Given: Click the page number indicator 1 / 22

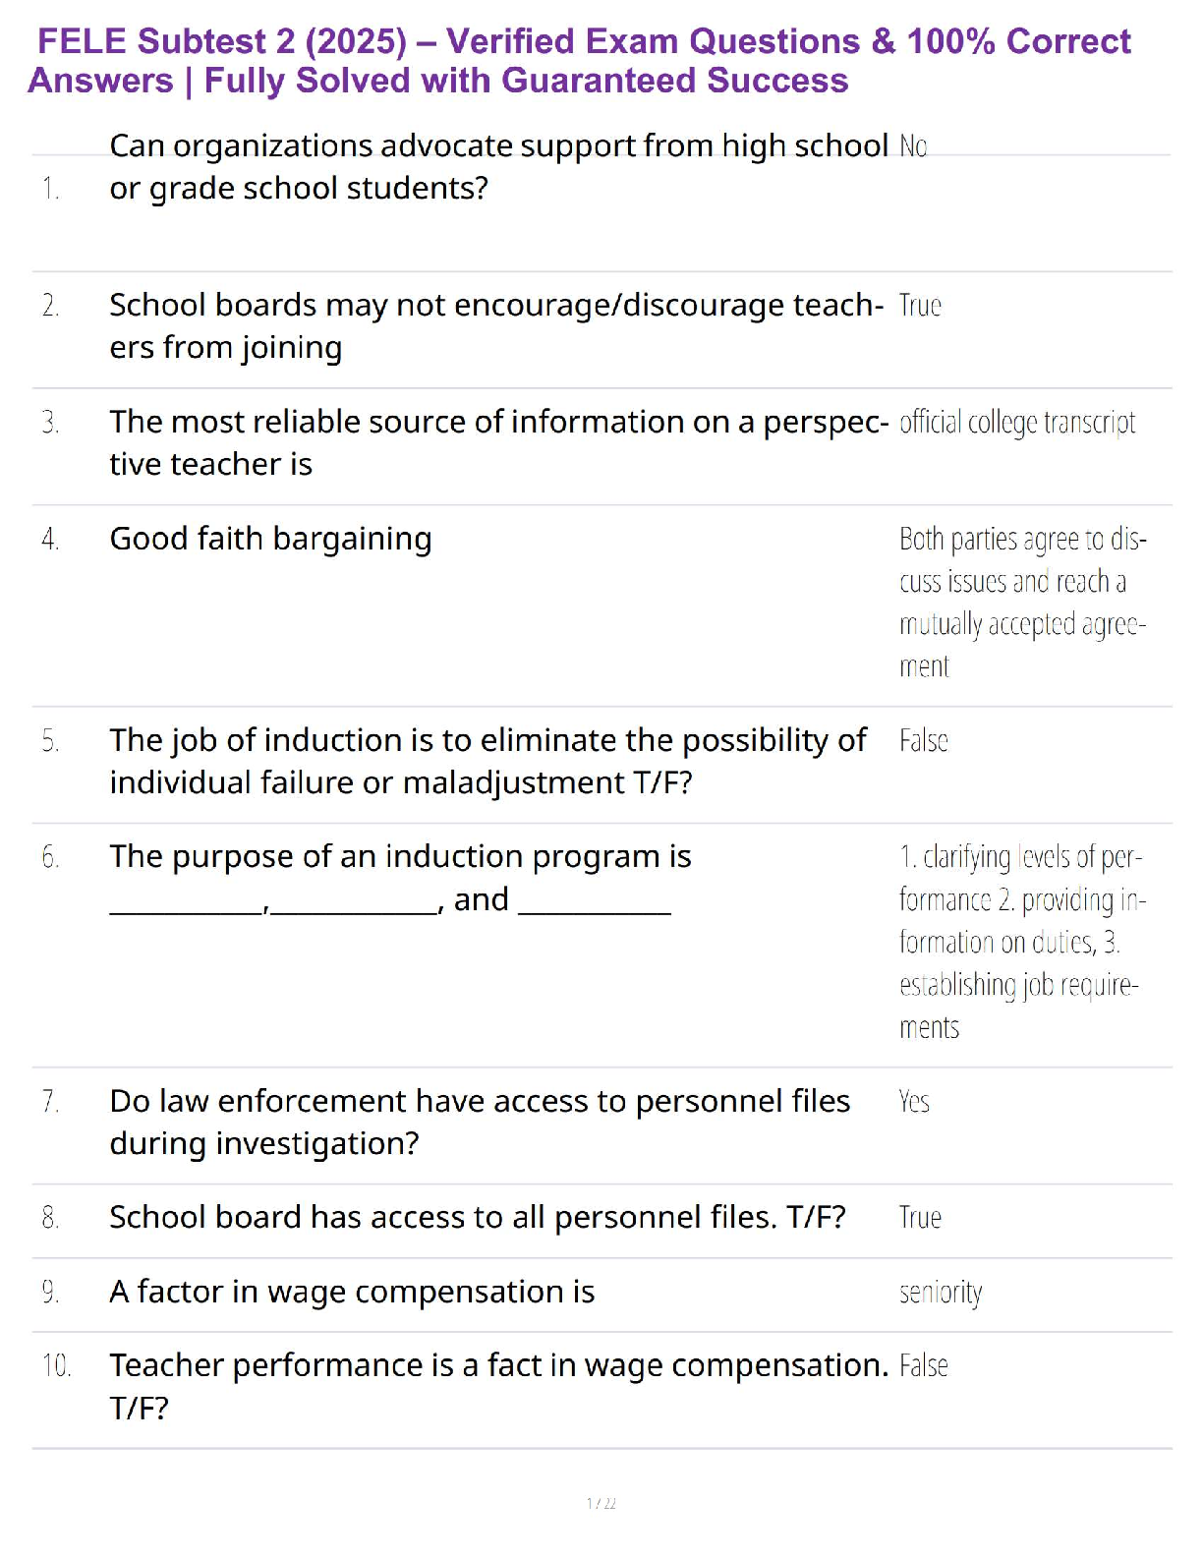Looking at the screenshot, I should pyautogui.click(x=601, y=1503).
